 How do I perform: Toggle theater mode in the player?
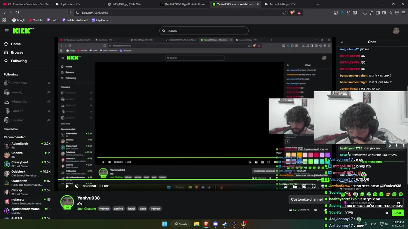304,186
